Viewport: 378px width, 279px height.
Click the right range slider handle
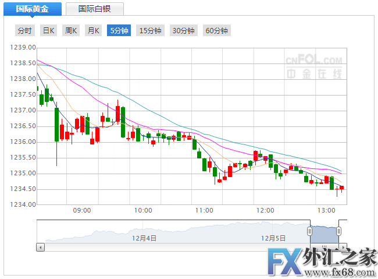[338, 232]
